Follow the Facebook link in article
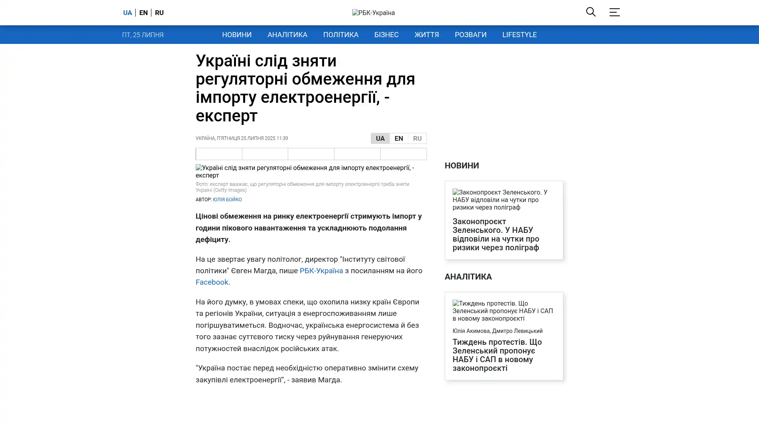The height and width of the screenshot is (427, 759). coord(212,282)
